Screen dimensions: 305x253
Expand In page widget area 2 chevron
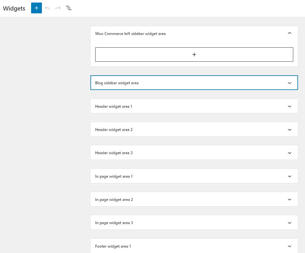click(289, 200)
